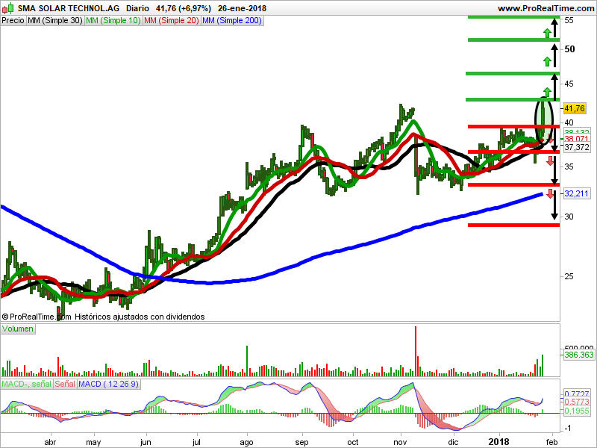
Task: Click the Históricos ajustados con dividendos note
Action: (140, 317)
